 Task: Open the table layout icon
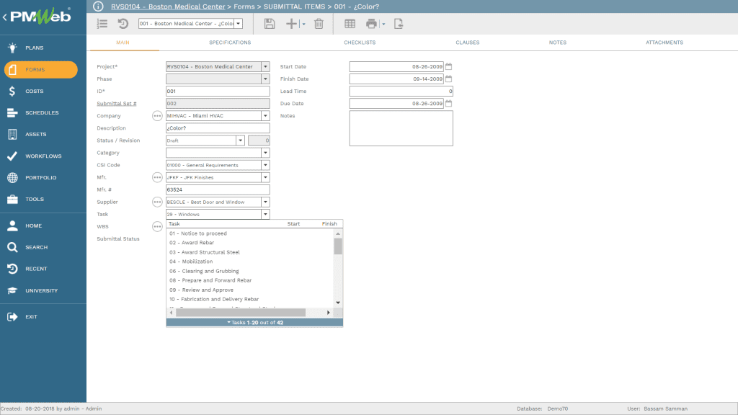[350, 24]
